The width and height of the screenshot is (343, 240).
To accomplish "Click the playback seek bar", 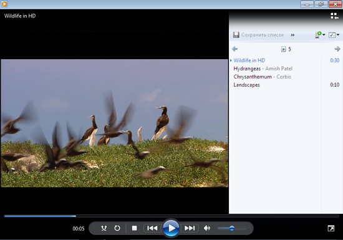I will [x=171, y=216].
